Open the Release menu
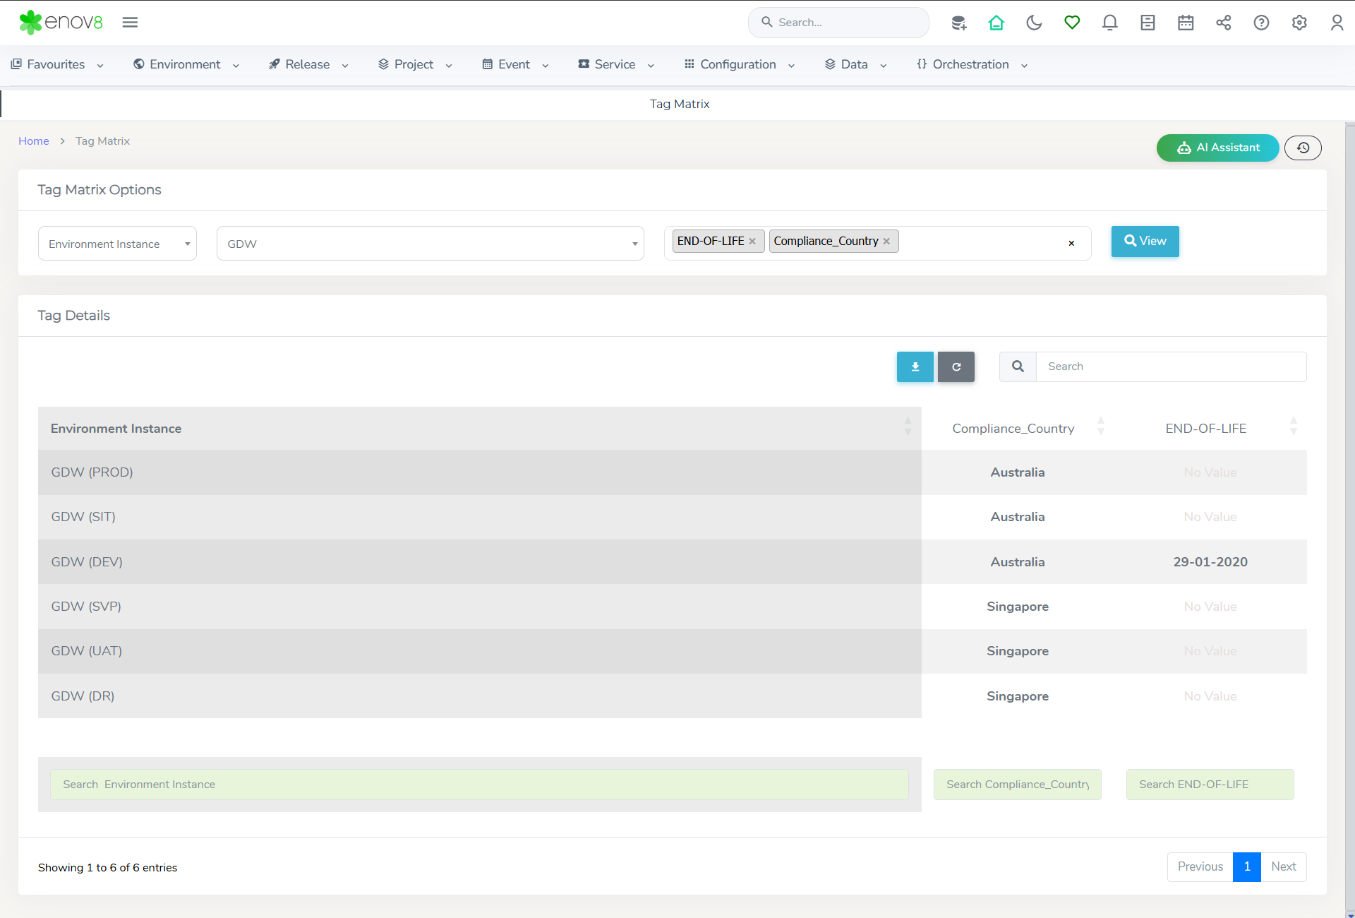Image resolution: width=1355 pixels, height=918 pixels. [x=308, y=64]
